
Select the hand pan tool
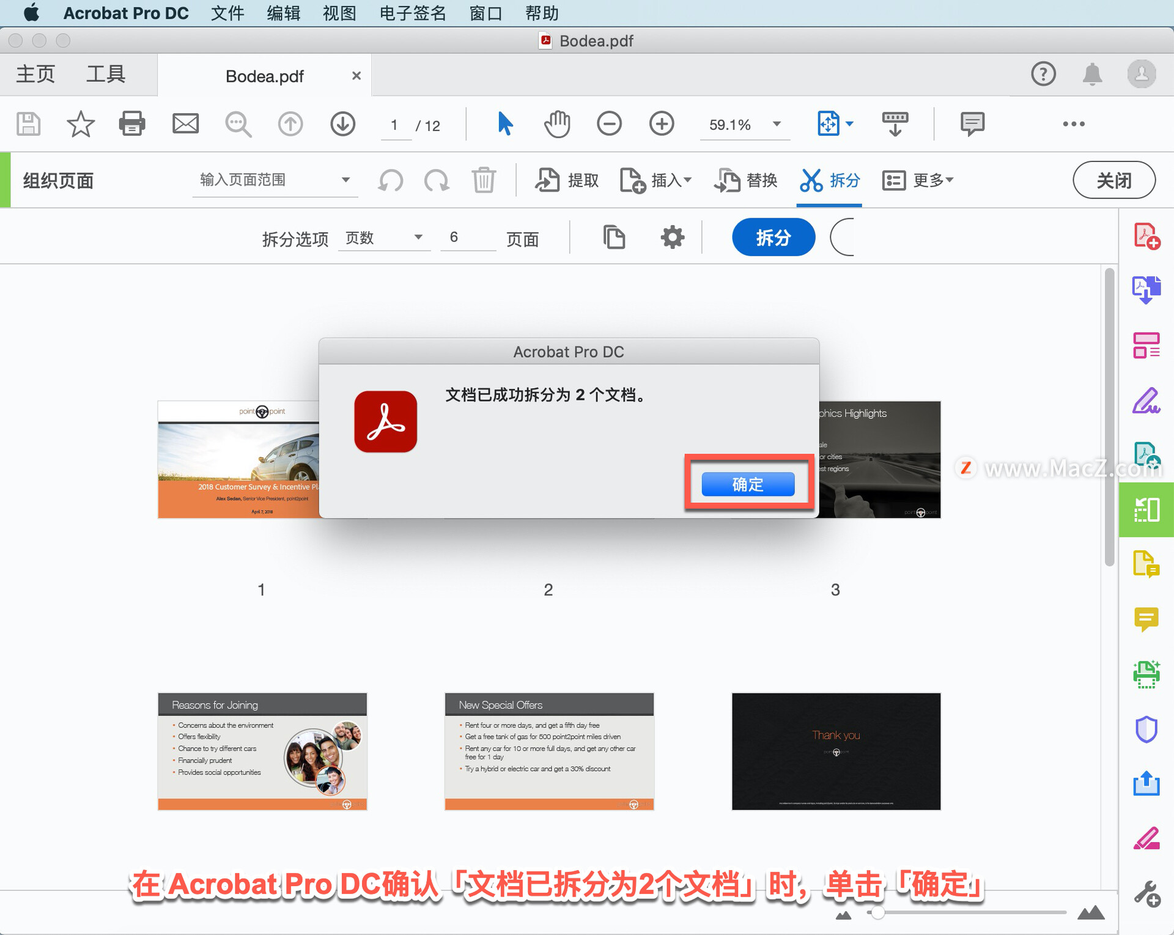pos(556,124)
